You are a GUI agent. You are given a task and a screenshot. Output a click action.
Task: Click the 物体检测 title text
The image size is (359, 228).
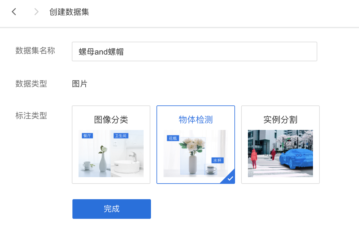click(x=196, y=120)
